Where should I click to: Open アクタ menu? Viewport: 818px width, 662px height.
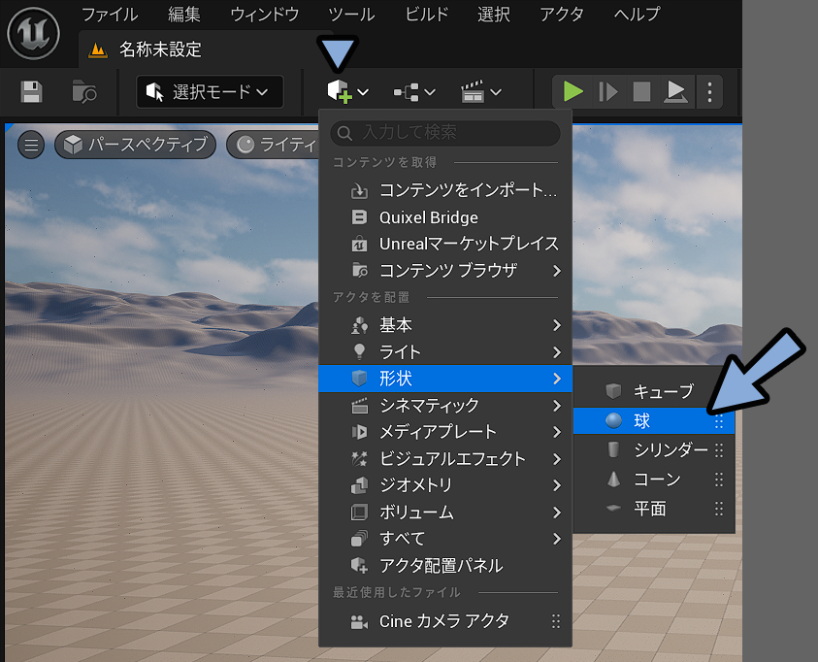tap(562, 15)
